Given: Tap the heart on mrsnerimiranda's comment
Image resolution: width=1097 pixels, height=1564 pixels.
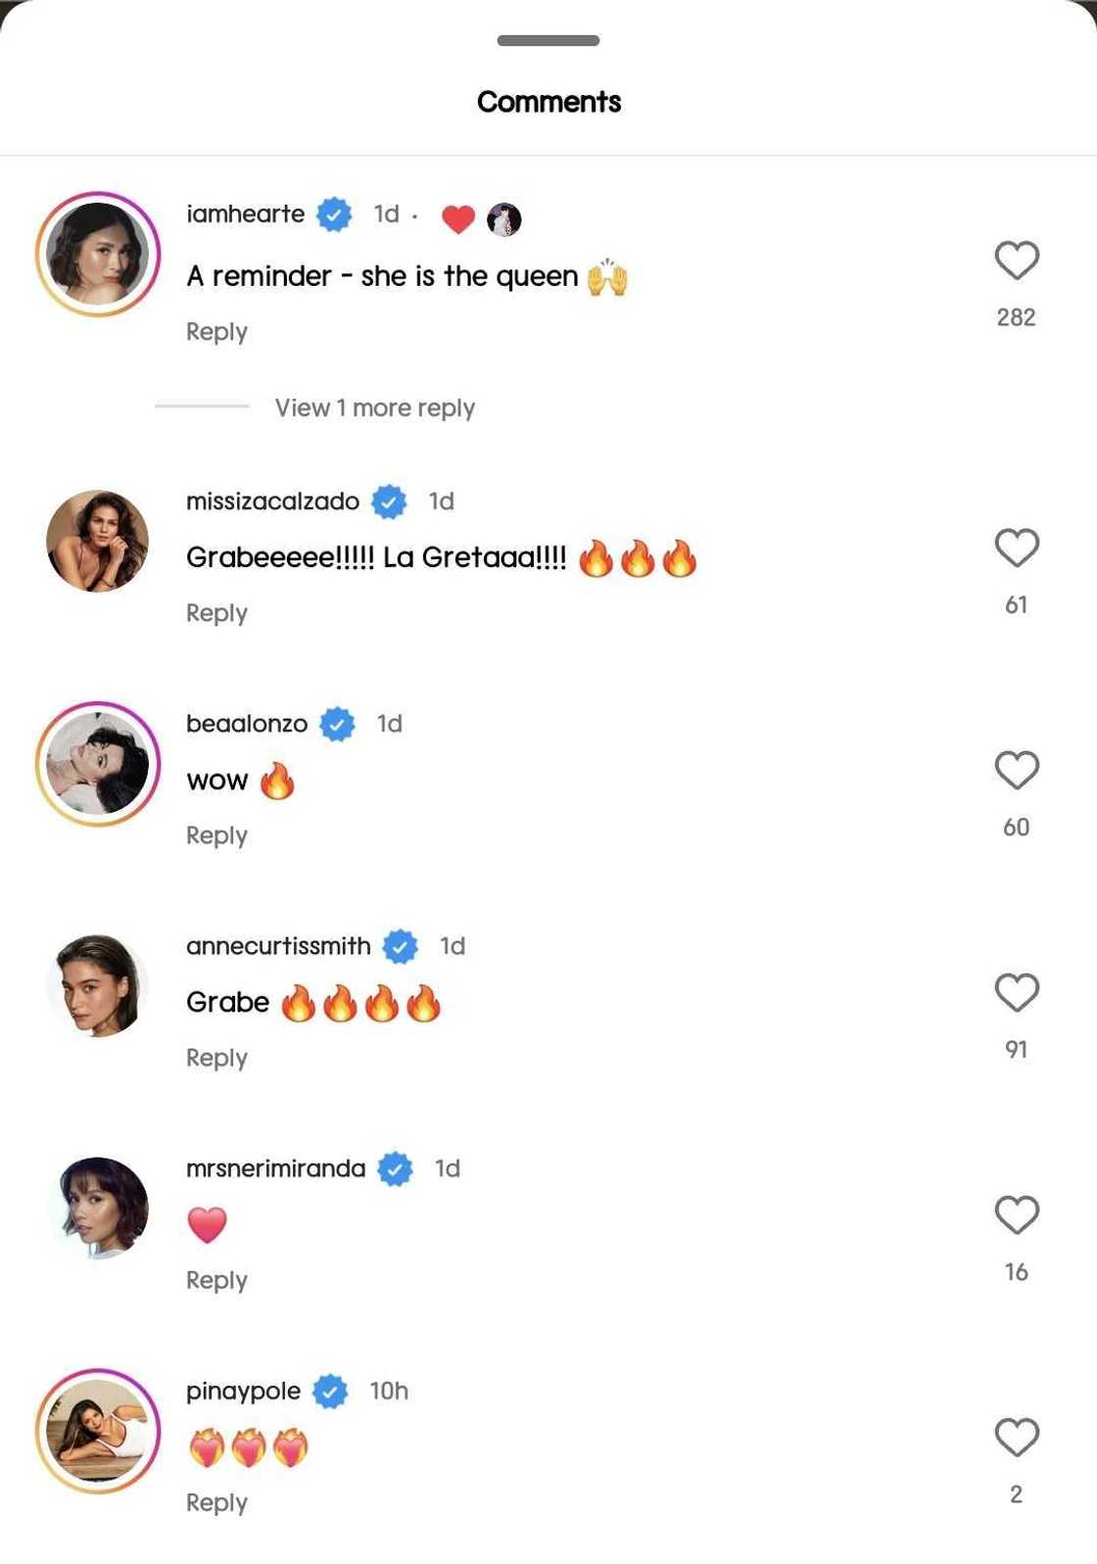Looking at the screenshot, I should (1016, 1214).
